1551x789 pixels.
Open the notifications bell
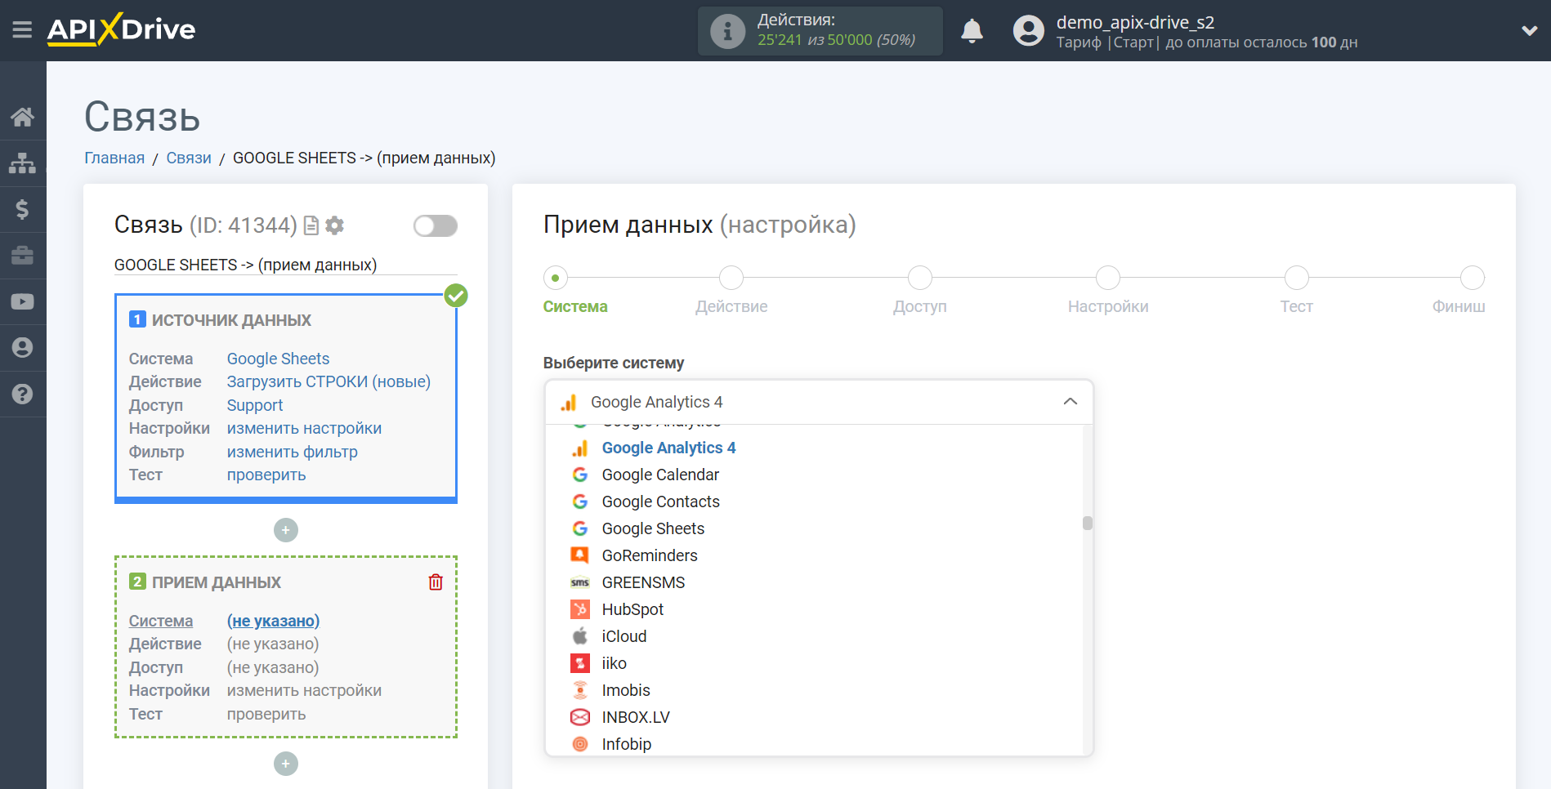coord(972,31)
